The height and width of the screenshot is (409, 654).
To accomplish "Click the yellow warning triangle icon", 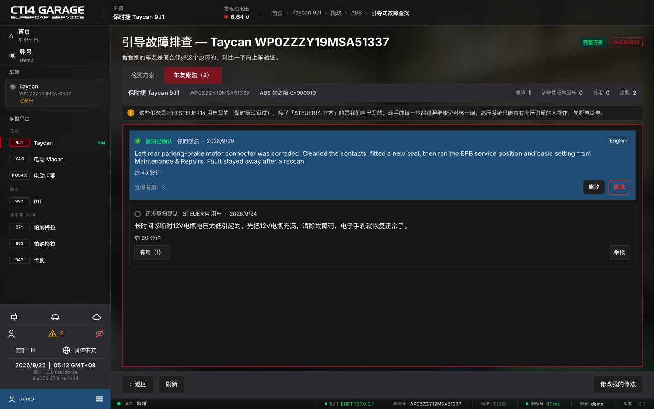I will [52, 334].
